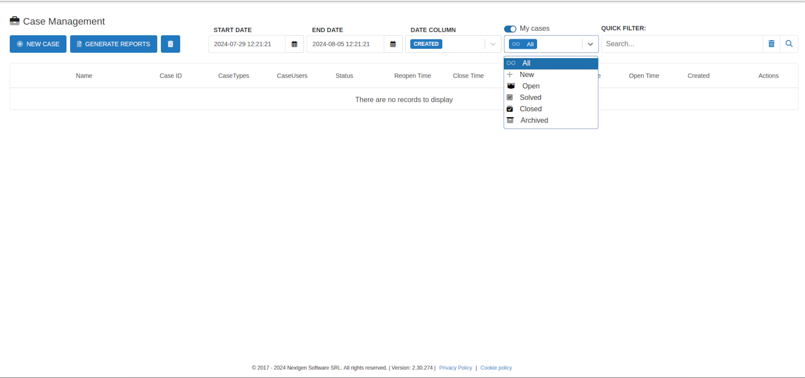
Task: Select the All option in status list
Action: coord(551,63)
